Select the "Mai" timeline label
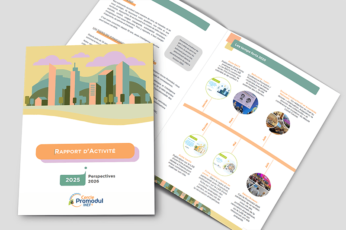This screenshot has height=230, width=346. tap(234, 144)
